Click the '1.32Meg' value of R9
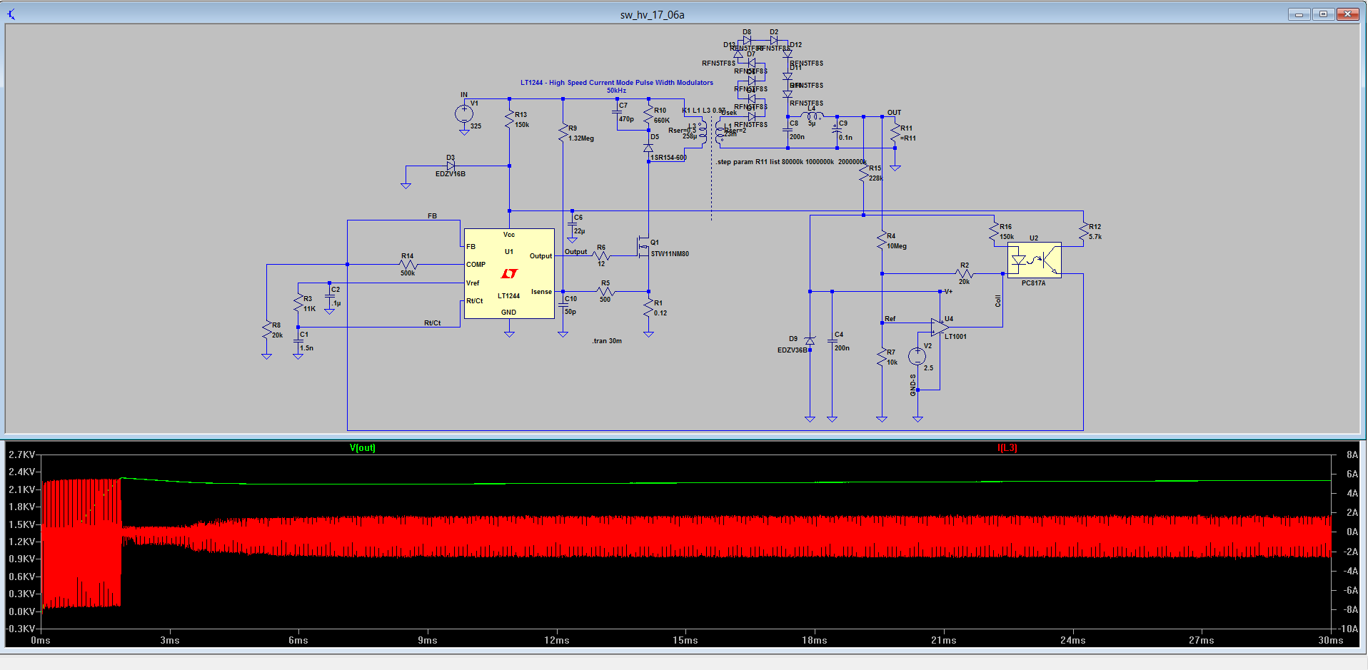The height and width of the screenshot is (670, 1368). point(581,138)
